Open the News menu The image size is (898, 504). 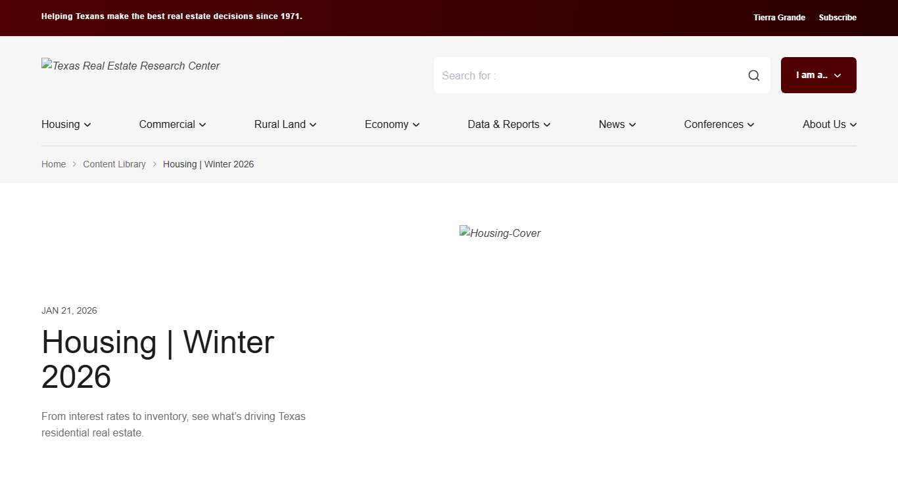(x=616, y=124)
